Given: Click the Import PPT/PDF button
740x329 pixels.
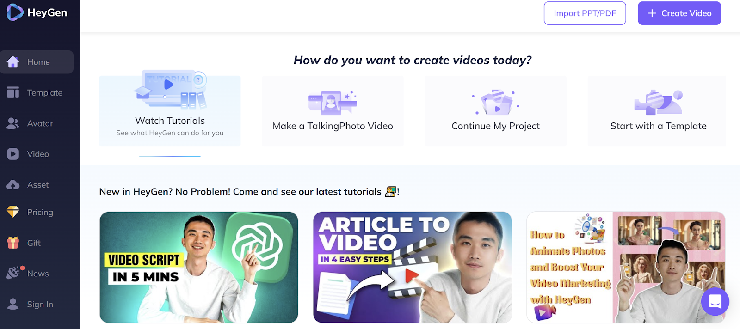Looking at the screenshot, I should point(585,13).
